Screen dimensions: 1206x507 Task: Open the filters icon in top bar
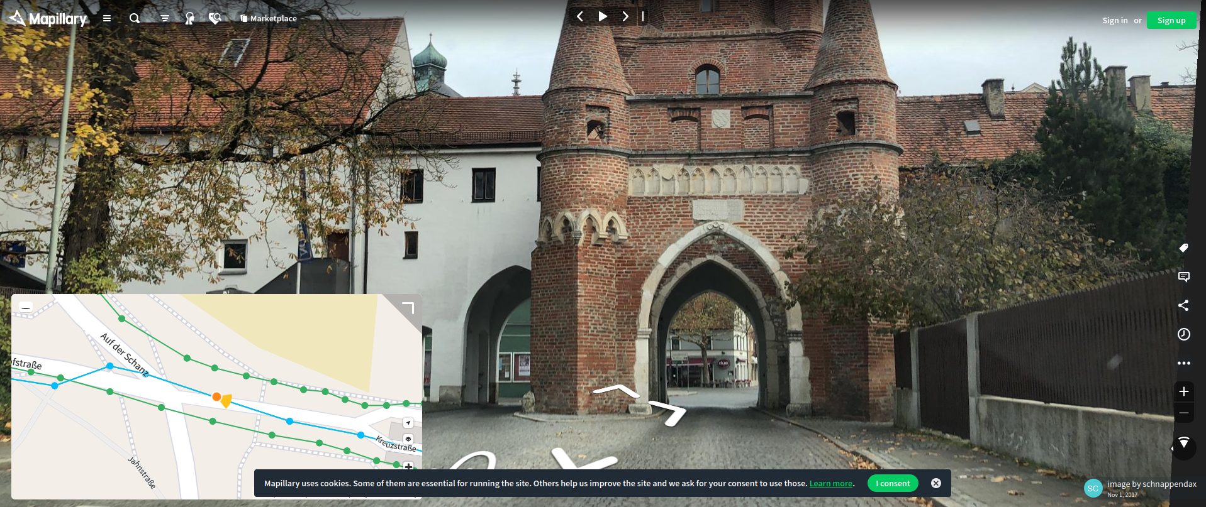point(165,19)
